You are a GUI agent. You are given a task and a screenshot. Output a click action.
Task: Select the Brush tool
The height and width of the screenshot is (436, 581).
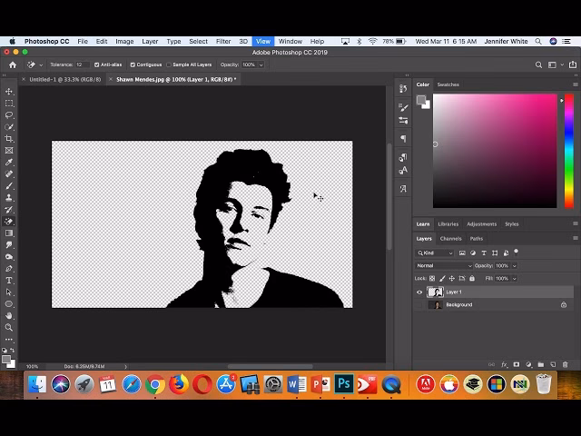click(9, 185)
